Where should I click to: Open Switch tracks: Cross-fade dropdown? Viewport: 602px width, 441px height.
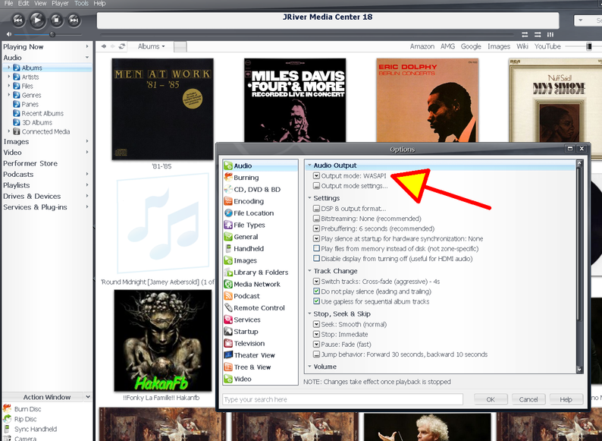(x=316, y=282)
